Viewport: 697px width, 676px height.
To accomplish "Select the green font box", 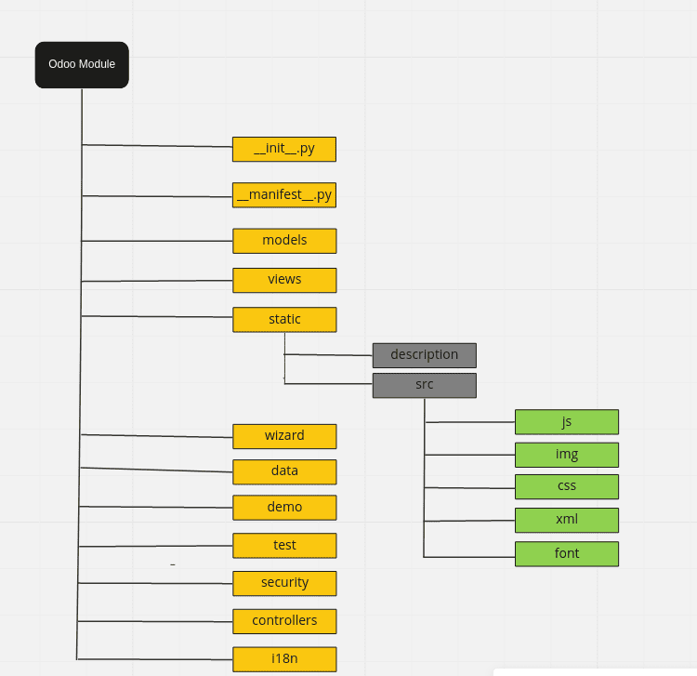I will click(567, 553).
